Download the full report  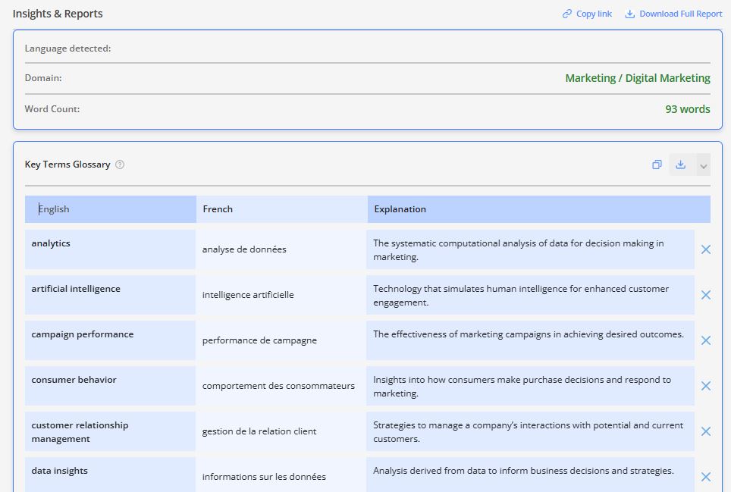tap(673, 14)
